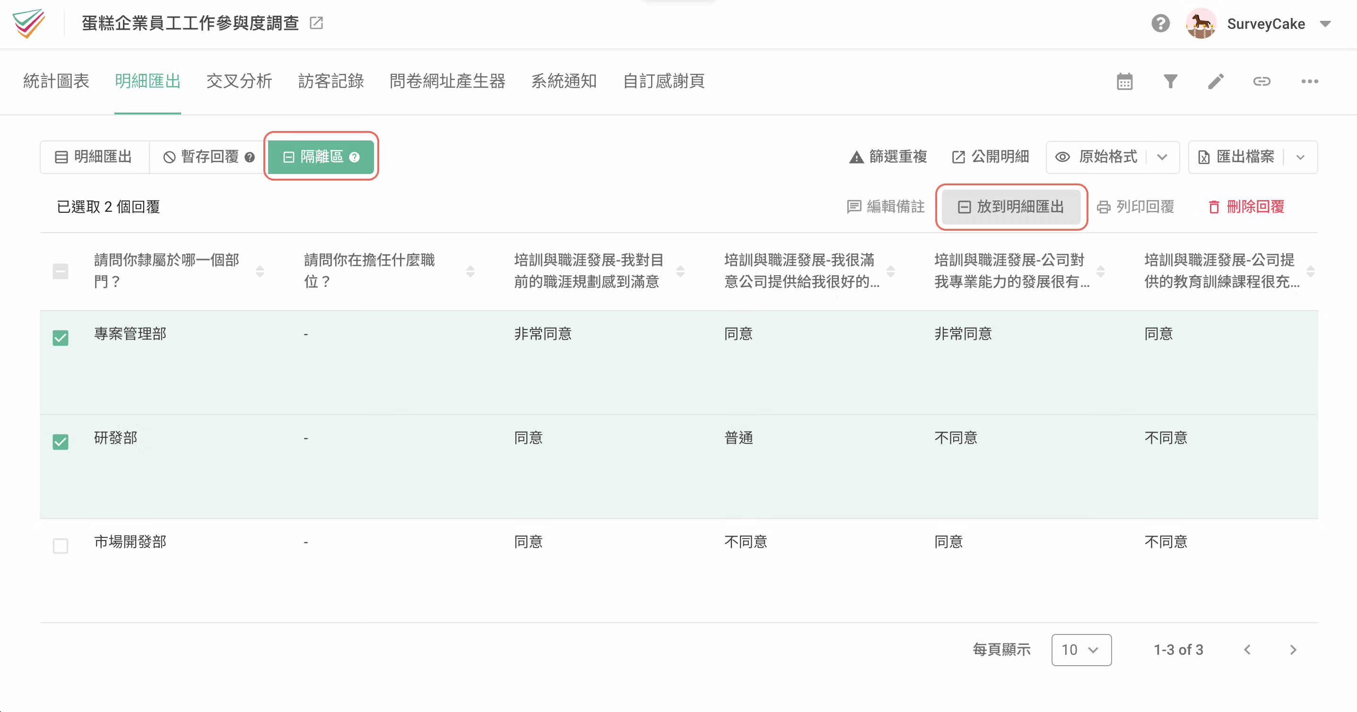This screenshot has height=712, width=1357.
Task: Click the pencil edit icon
Action: 1216,82
